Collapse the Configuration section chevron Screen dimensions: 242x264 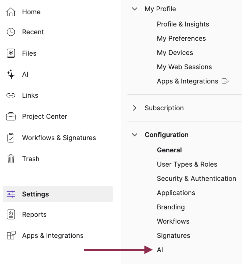pyautogui.click(x=135, y=135)
